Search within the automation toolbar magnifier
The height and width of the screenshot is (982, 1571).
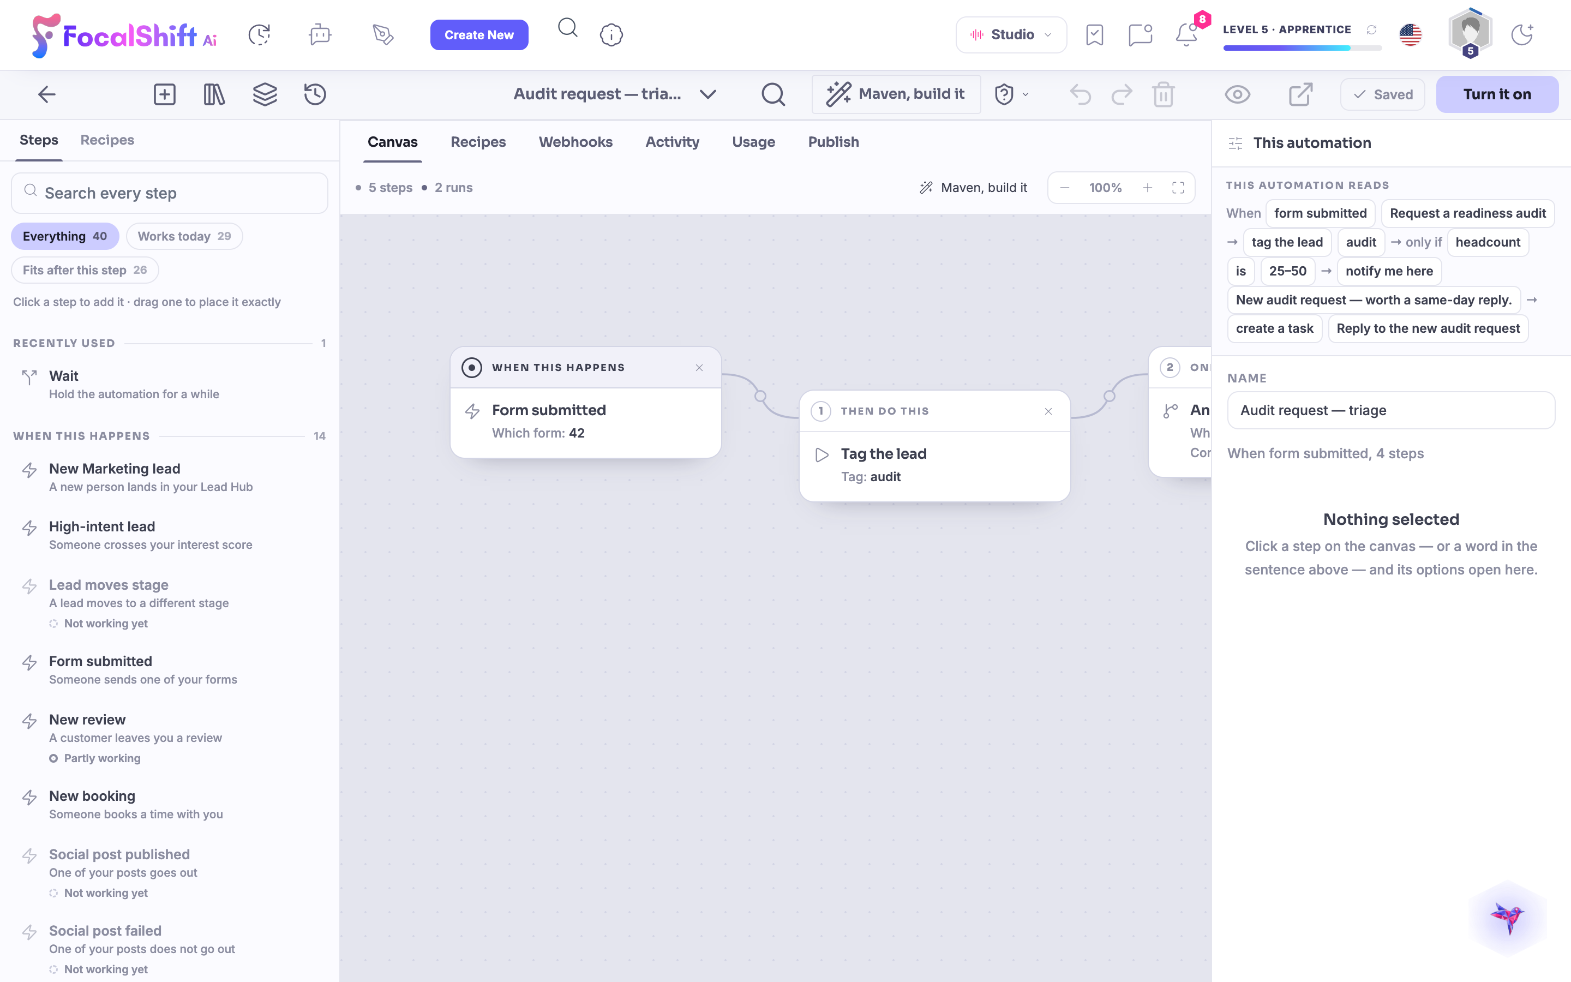[x=773, y=95]
